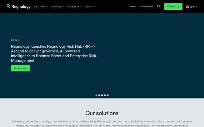204x127 pixels.
Task: Switch to the fifth carousel slide dot
Action: 108,95
